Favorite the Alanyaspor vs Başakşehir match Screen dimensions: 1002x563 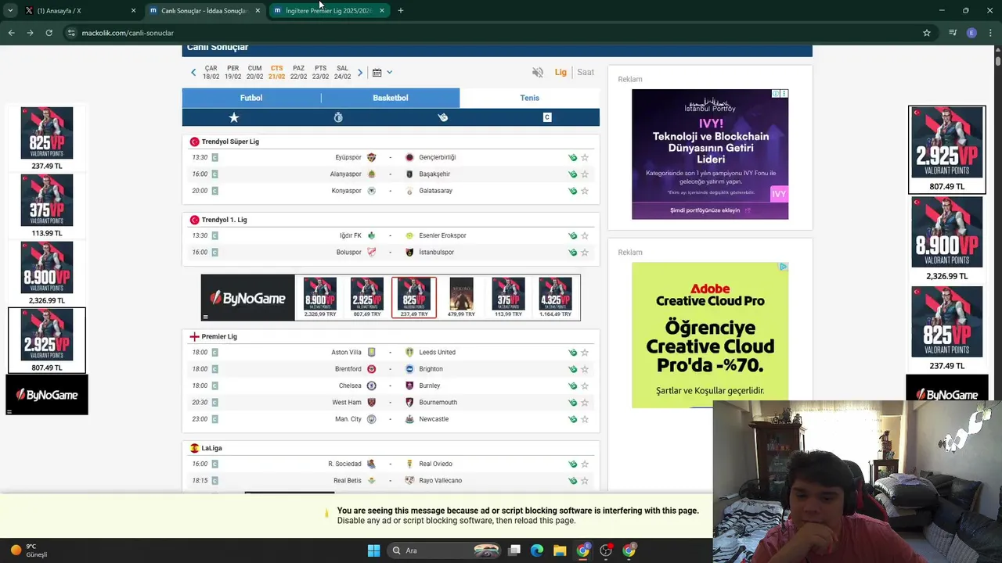pos(585,174)
